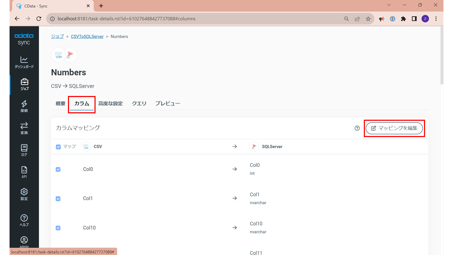Image resolution: width=453 pixels, height=255 pixels.
Task: Switch to the カラム (Columns) tab
Action: point(82,103)
